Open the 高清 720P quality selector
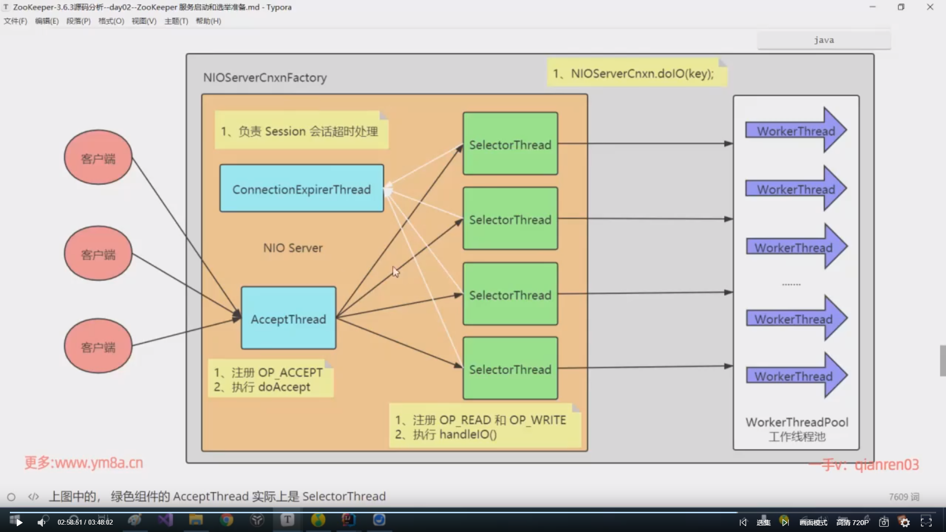This screenshot has width=946, height=532. pos(852,523)
